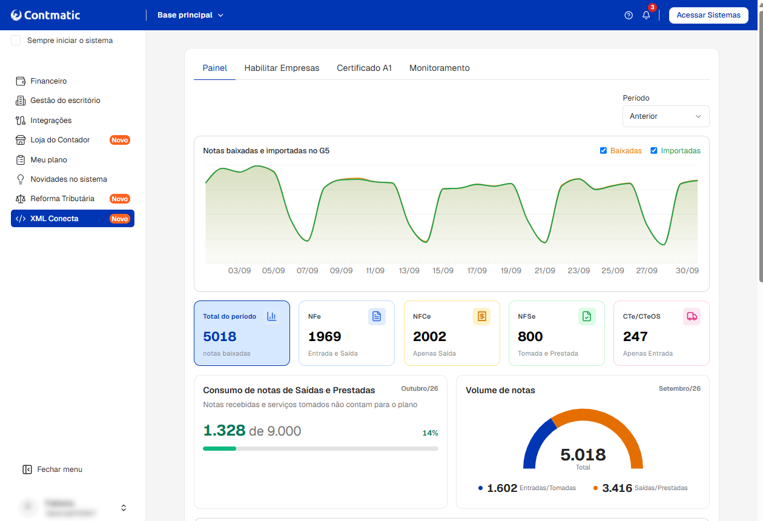Click the Fechar menu button
The width and height of the screenshot is (763, 521).
click(x=52, y=470)
